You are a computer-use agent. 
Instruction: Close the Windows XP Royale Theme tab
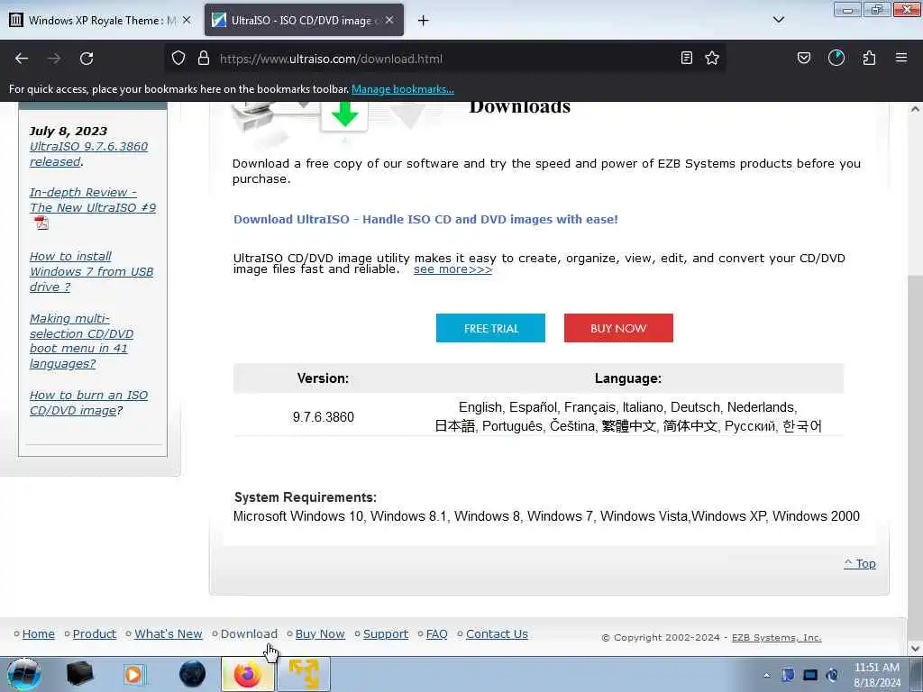click(187, 20)
